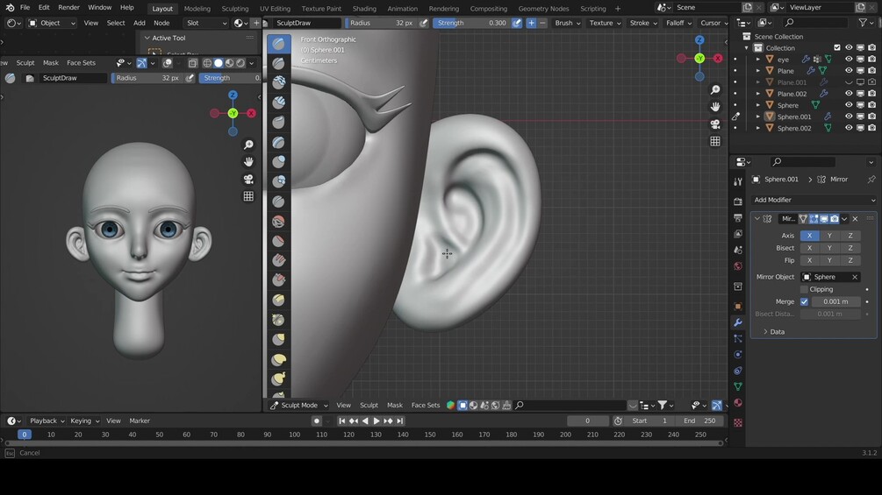Open the timeline Keying menu
The image size is (882, 495).
[x=84, y=421]
